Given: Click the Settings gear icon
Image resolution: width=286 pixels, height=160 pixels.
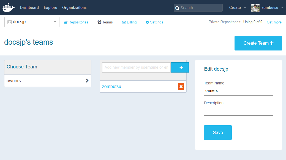Looking at the screenshot, I should pos(147,22).
